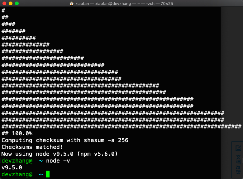This screenshot has height=179, width=243.
Task: Open the document feedback edit icon
Action: 238,149
